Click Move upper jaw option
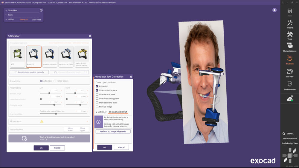This screenshot has width=299, height=168. pyautogui.click(x=83, y=130)
